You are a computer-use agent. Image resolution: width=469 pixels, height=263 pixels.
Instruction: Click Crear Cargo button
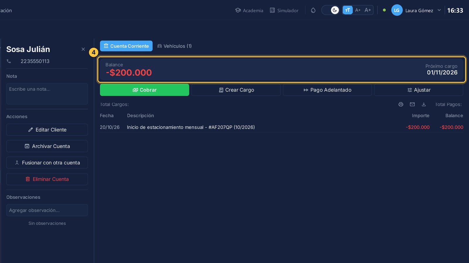coord(236,90)
